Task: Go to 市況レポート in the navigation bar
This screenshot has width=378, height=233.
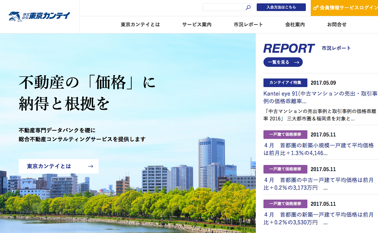Action: pyautogui.click(x=248, y=25)
